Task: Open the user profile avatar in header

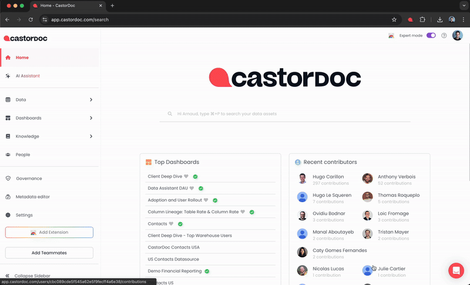Action: click(x=458, y=35)
